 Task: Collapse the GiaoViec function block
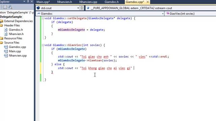[x=43, y=45]
